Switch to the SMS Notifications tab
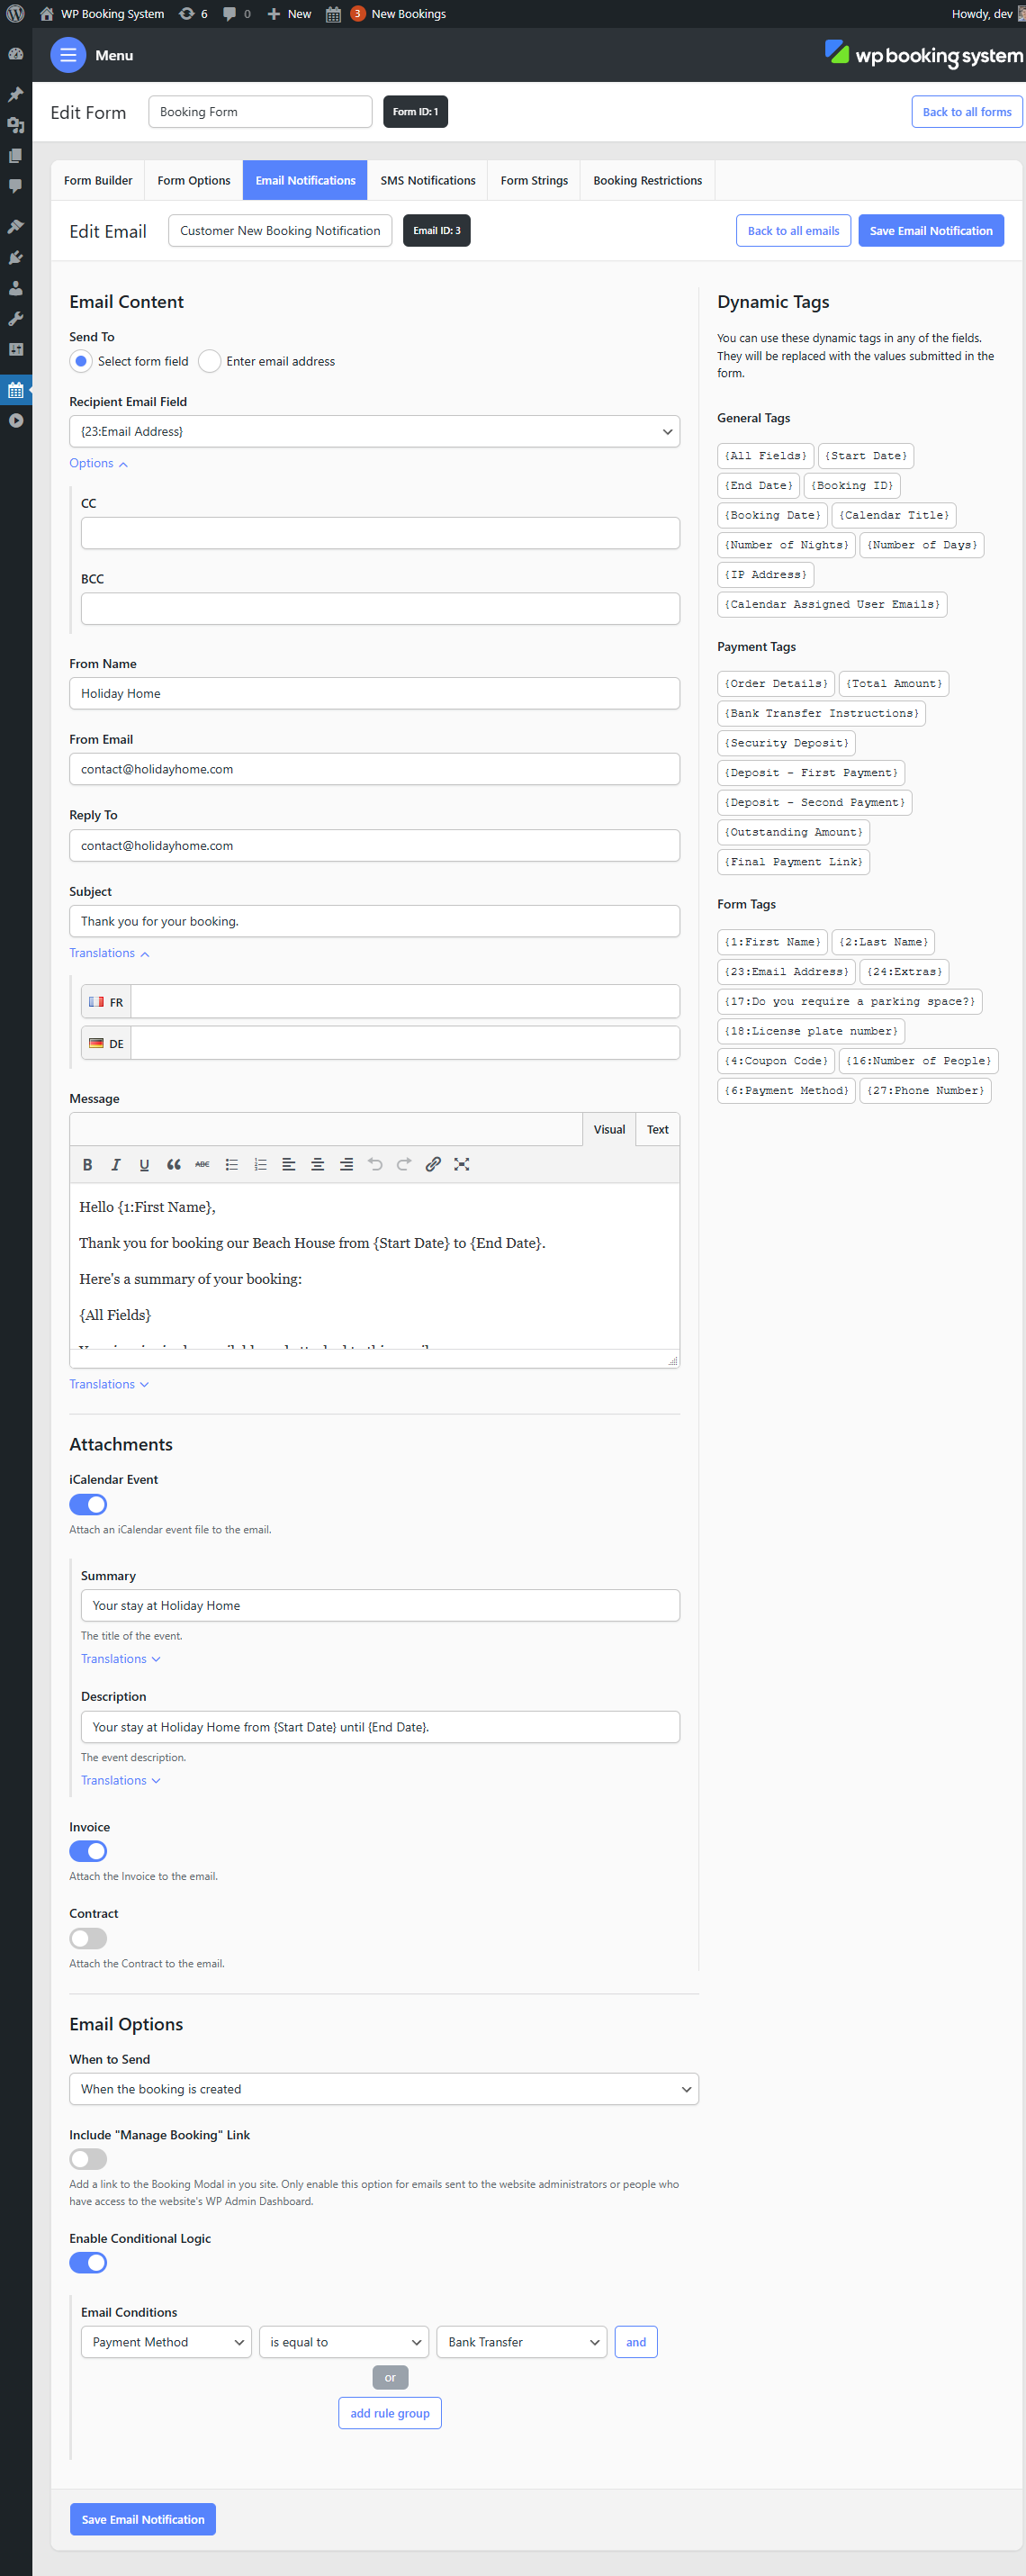This screenshot has height=2576, width=1026. click(x=428, y=180)
